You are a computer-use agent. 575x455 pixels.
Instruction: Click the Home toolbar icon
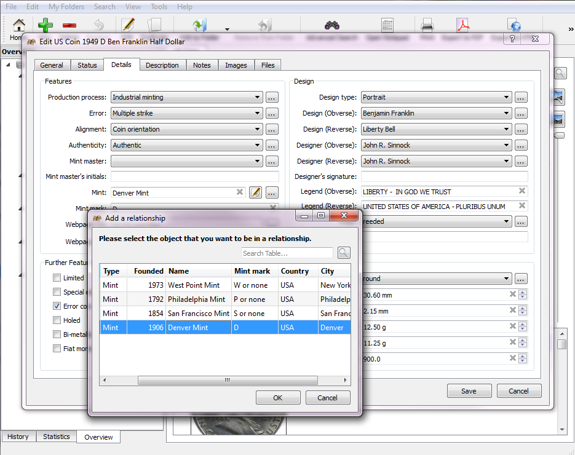point(18,25)
